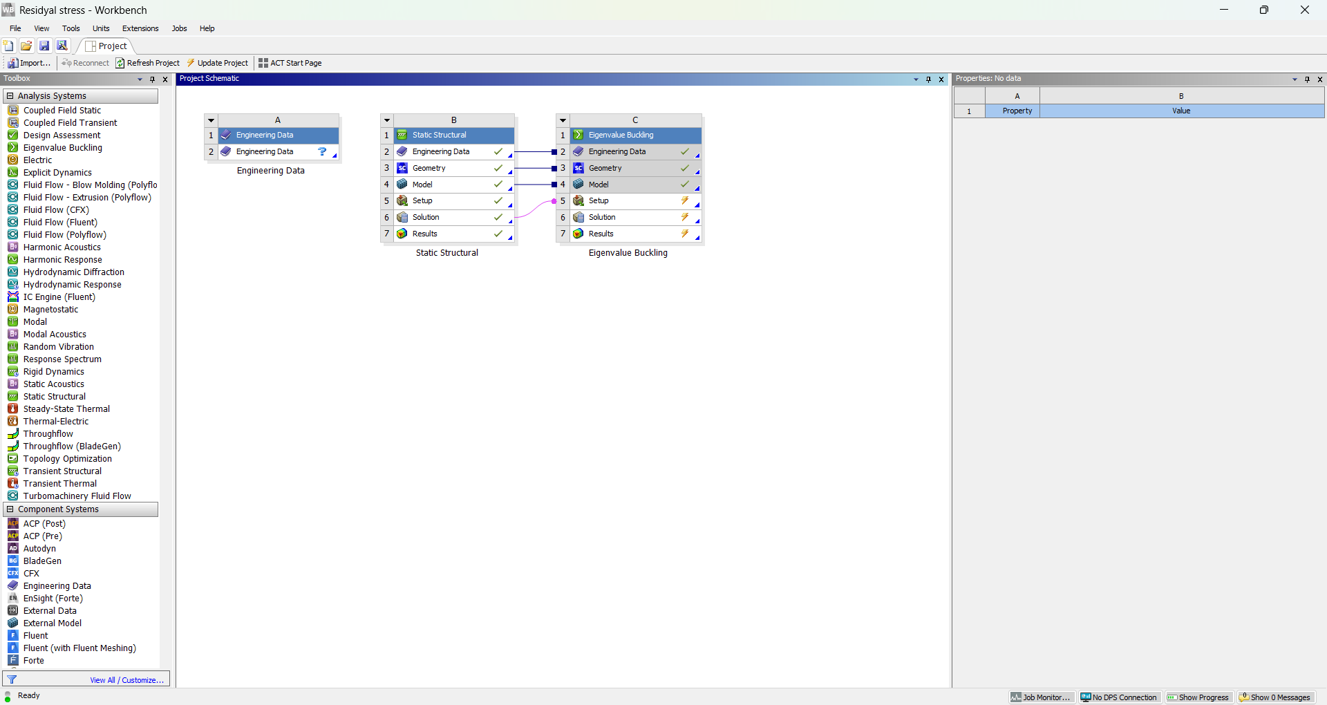Pin the Toolbox panel

coord(152,79)
